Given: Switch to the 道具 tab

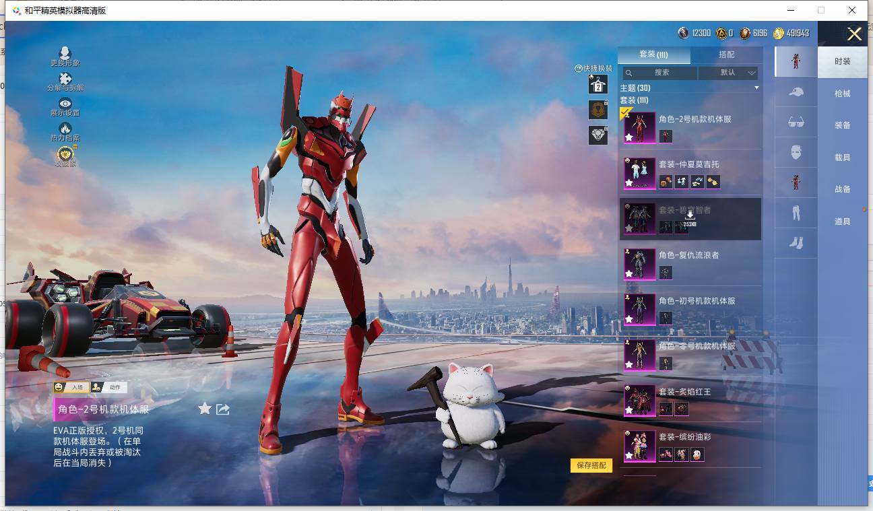Looking at the screenshot, I should (x=843, y=222).
